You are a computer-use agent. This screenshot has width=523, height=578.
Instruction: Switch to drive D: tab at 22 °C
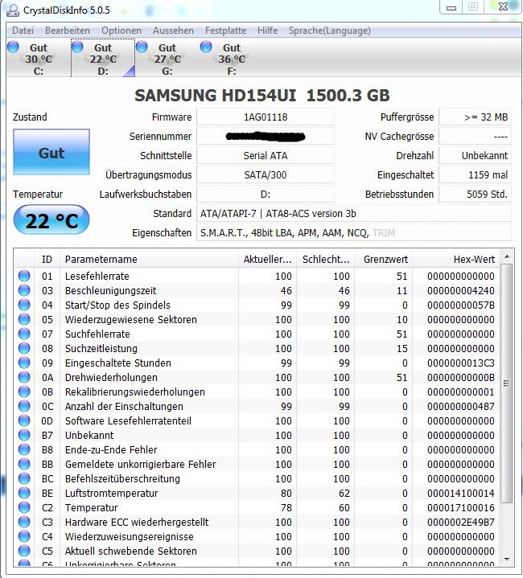point(103,58)
